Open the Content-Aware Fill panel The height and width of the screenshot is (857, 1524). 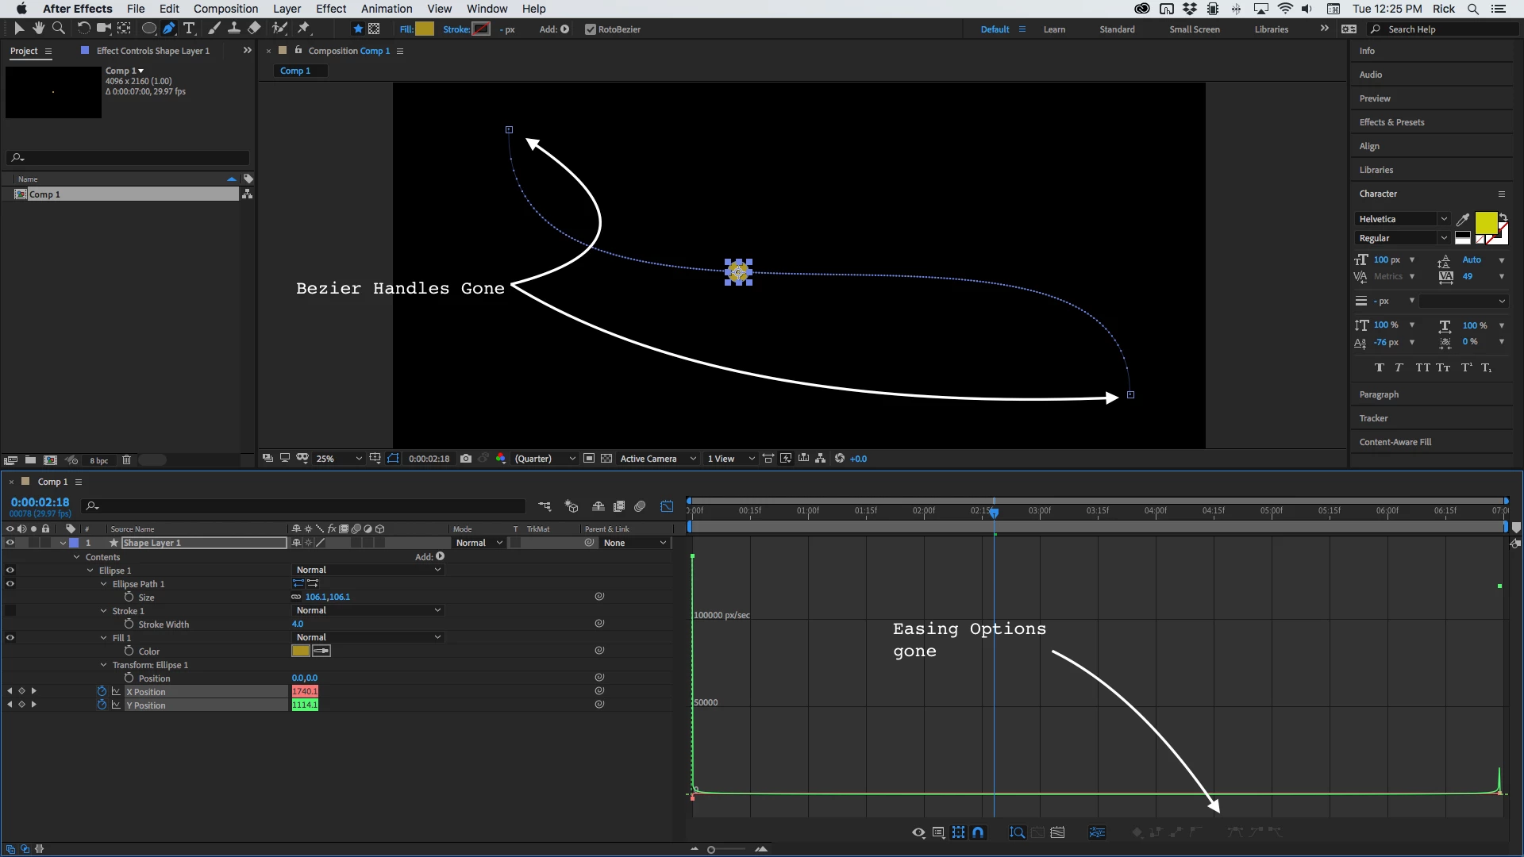click(1395, 442)
